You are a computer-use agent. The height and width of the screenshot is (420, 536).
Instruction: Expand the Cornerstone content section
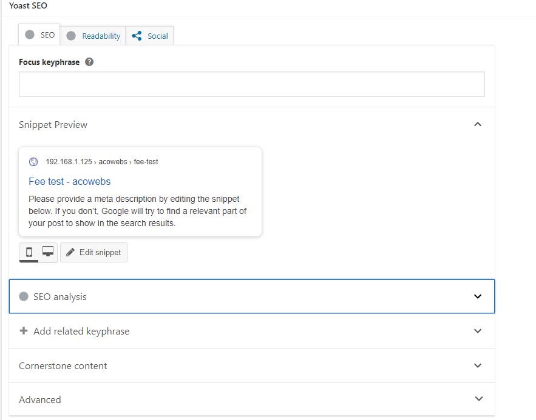click(251, 365)
